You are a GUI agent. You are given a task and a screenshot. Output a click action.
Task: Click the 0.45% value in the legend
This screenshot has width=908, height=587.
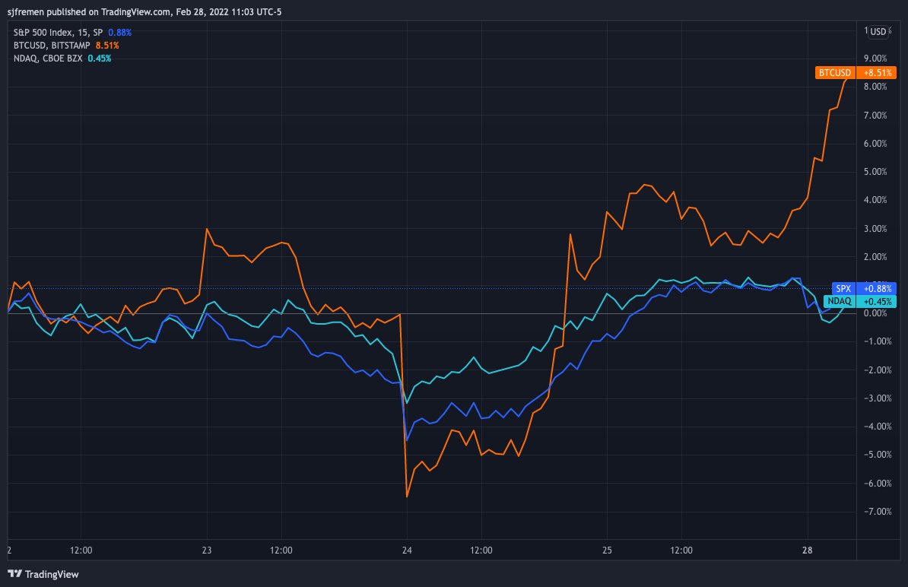[99, 59]
